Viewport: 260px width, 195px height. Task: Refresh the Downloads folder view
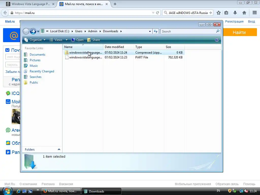click(156, 31)
